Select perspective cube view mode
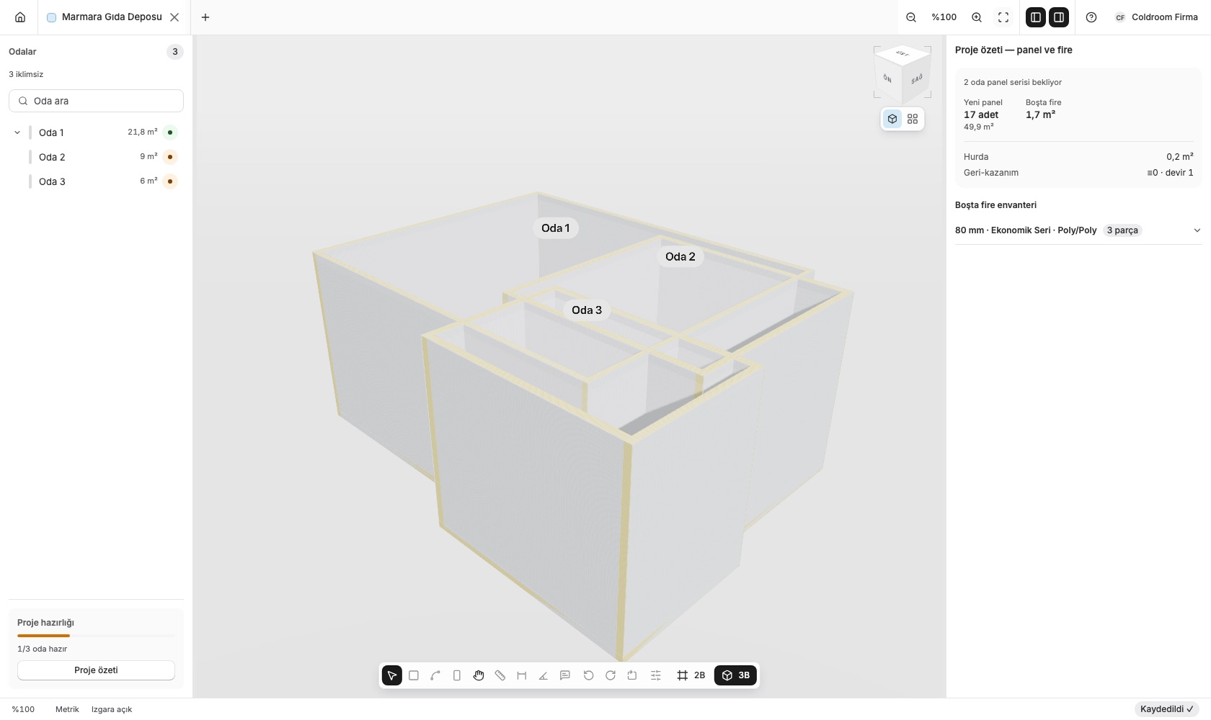This screenshot has width=1211, height=720. point(892,119)
